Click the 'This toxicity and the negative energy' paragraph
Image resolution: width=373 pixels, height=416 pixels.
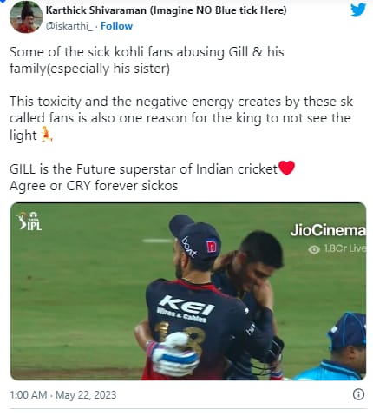[181, 118]
